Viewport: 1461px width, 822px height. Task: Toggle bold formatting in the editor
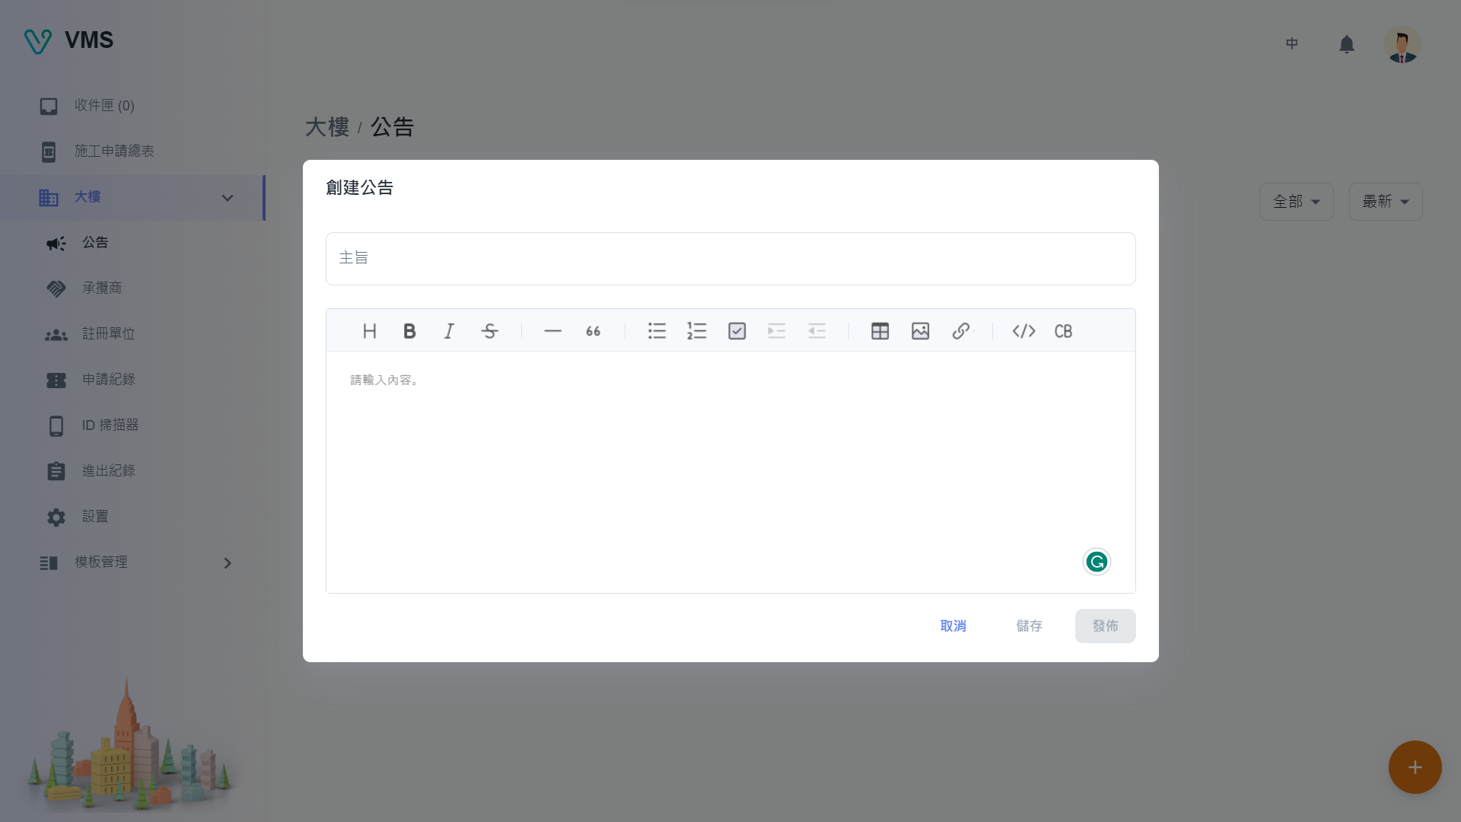pyautogui.click(x=409, y=331)
